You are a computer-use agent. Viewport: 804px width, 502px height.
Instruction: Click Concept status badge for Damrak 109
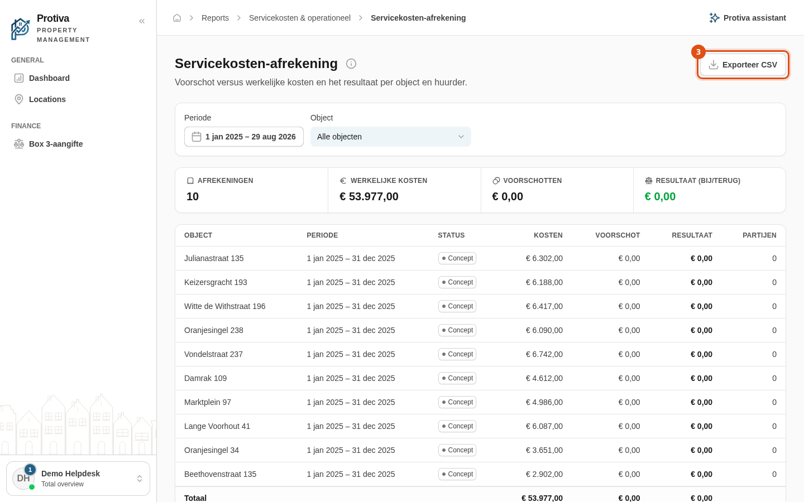(457, 378)
